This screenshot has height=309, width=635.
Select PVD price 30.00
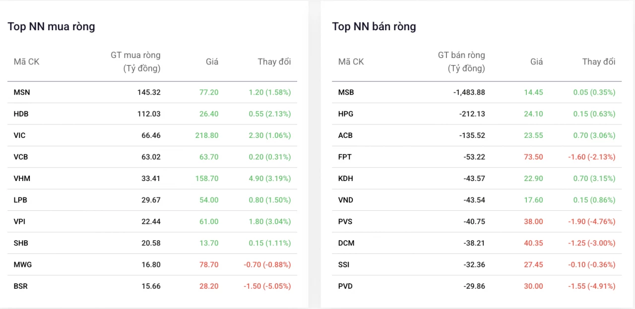[x=533, y=287]
